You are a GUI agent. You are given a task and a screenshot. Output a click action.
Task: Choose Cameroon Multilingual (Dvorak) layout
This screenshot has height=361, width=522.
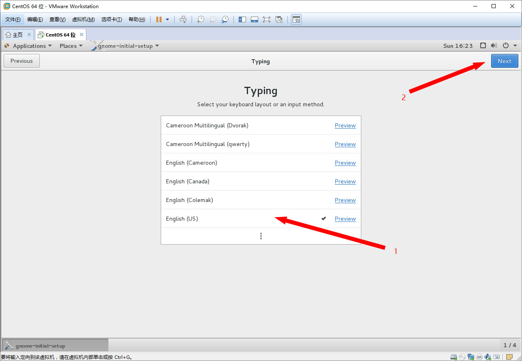tap(207, 125)
